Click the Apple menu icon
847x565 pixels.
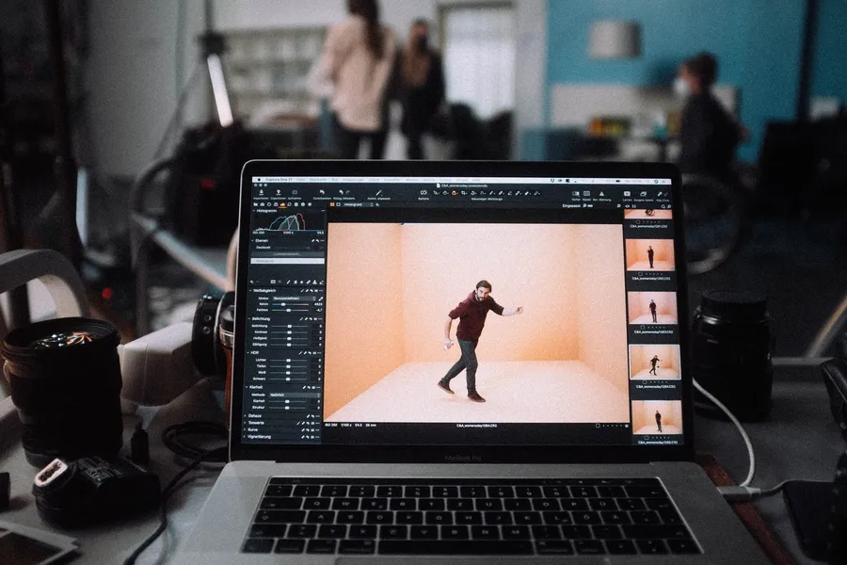(260, 180)
